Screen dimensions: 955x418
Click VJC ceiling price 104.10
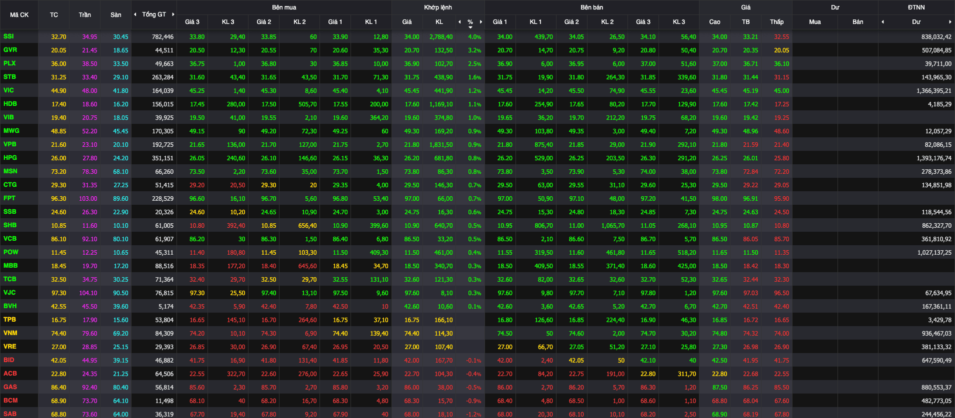click(88, 293)
